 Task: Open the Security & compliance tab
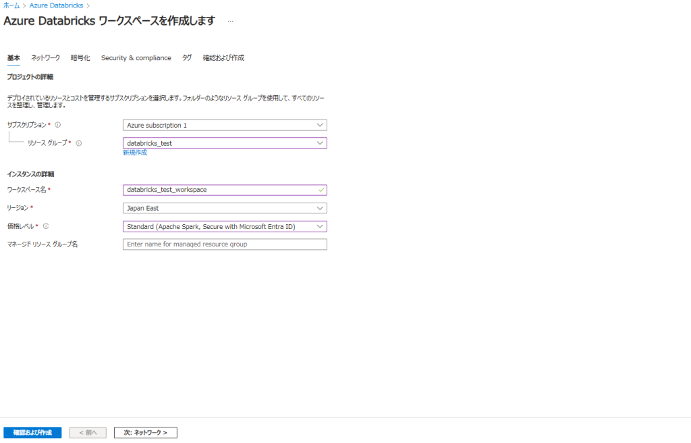(x=136, y=58)
